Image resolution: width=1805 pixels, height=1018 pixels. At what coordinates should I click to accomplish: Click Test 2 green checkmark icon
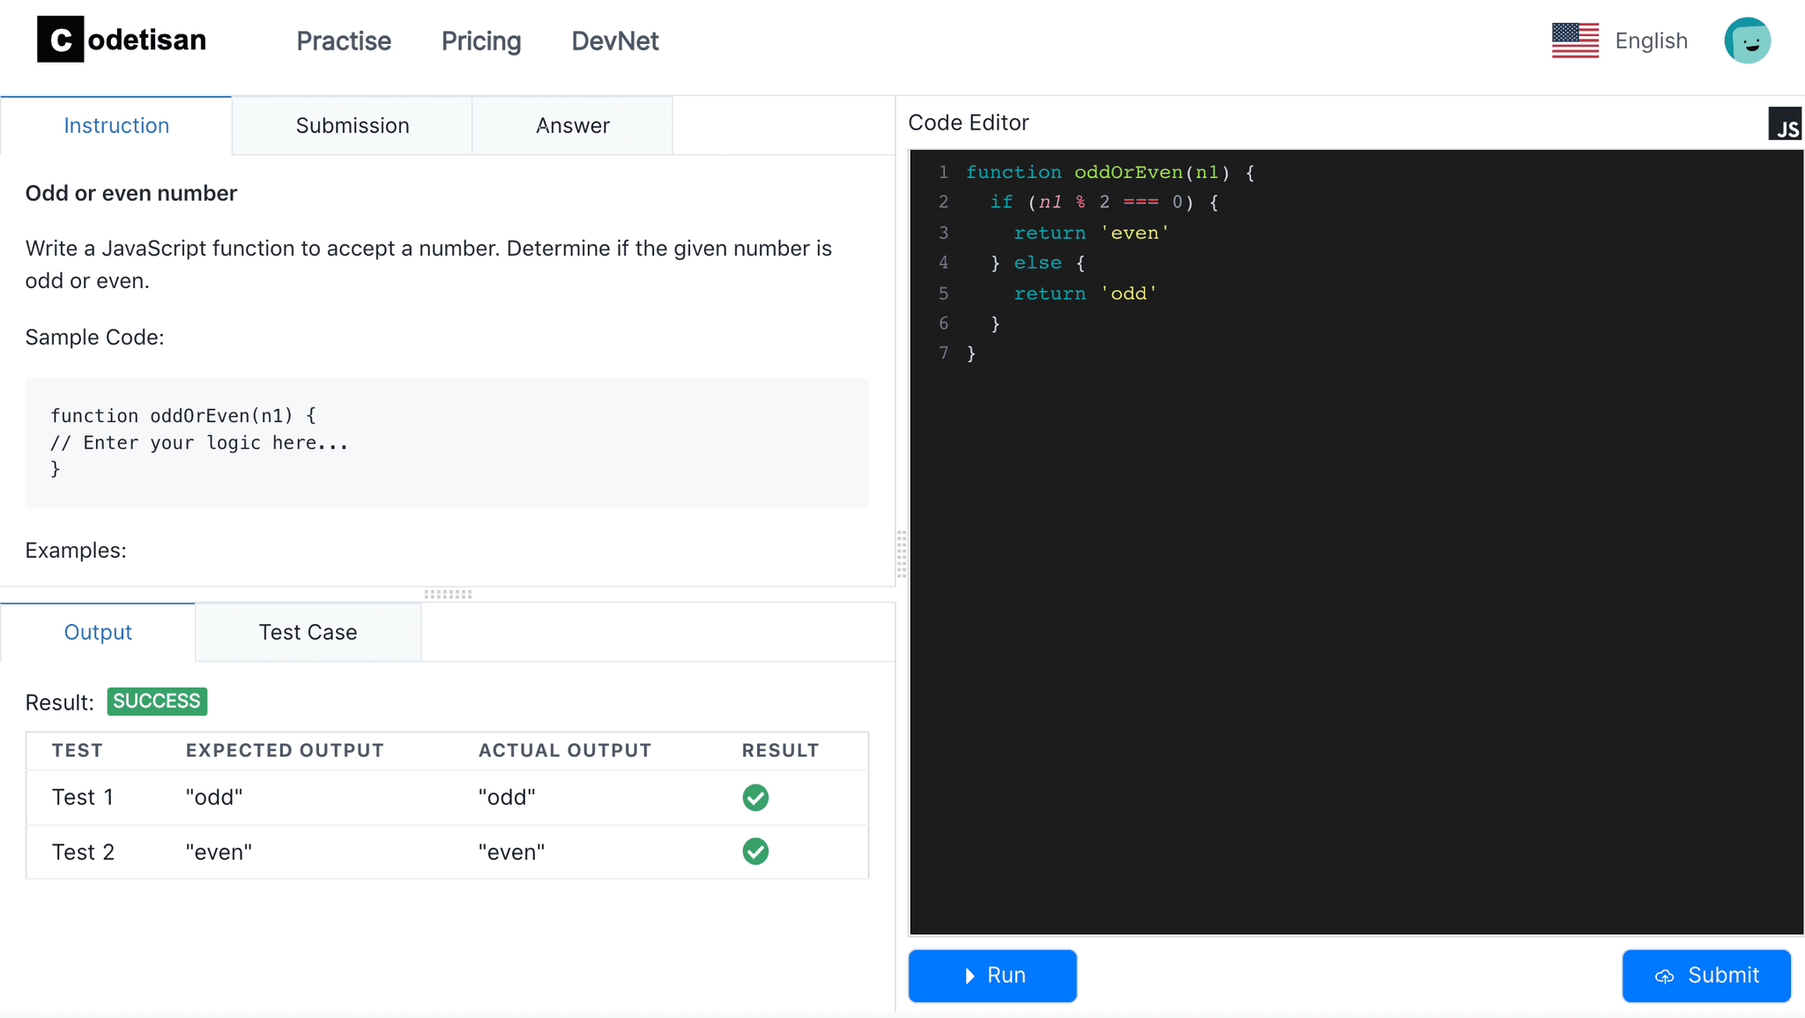(755, 851)
